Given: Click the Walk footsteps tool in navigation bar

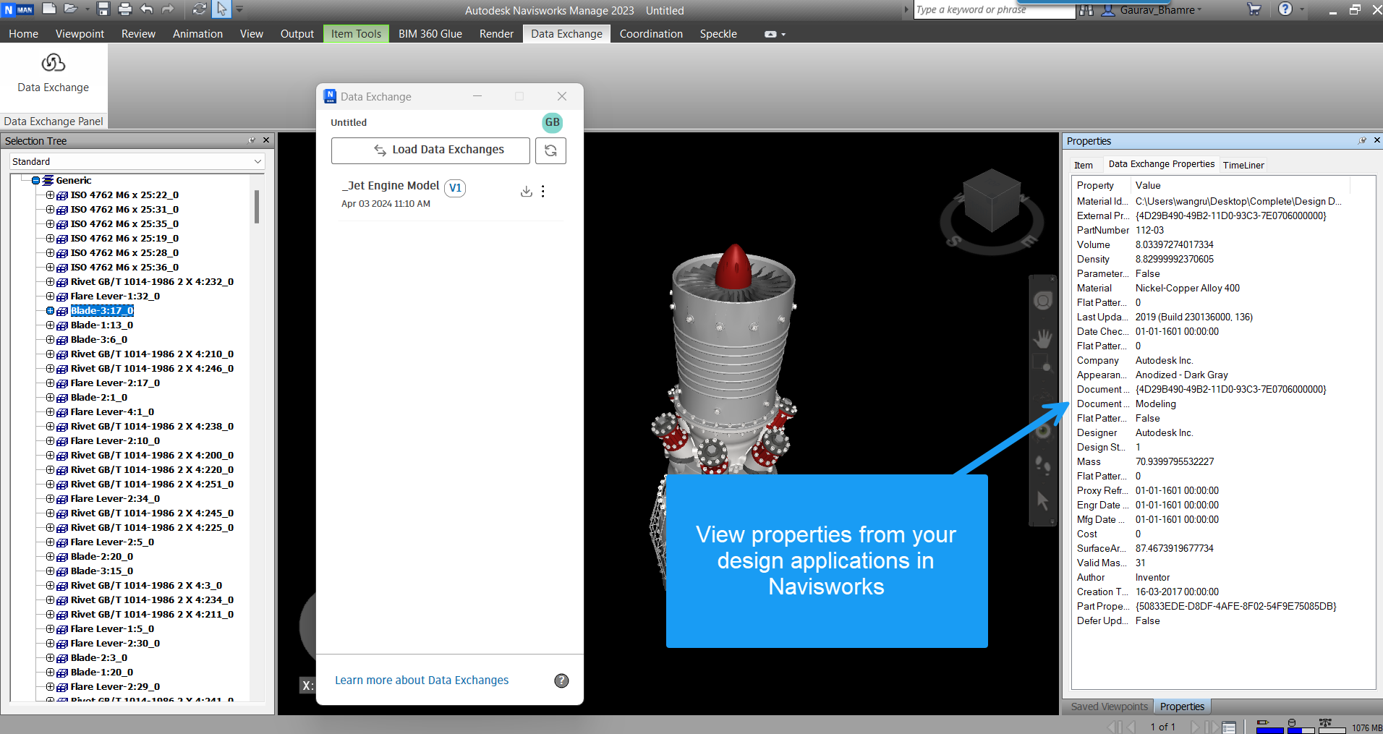Looking at the screenshot, I should 1042,464.
